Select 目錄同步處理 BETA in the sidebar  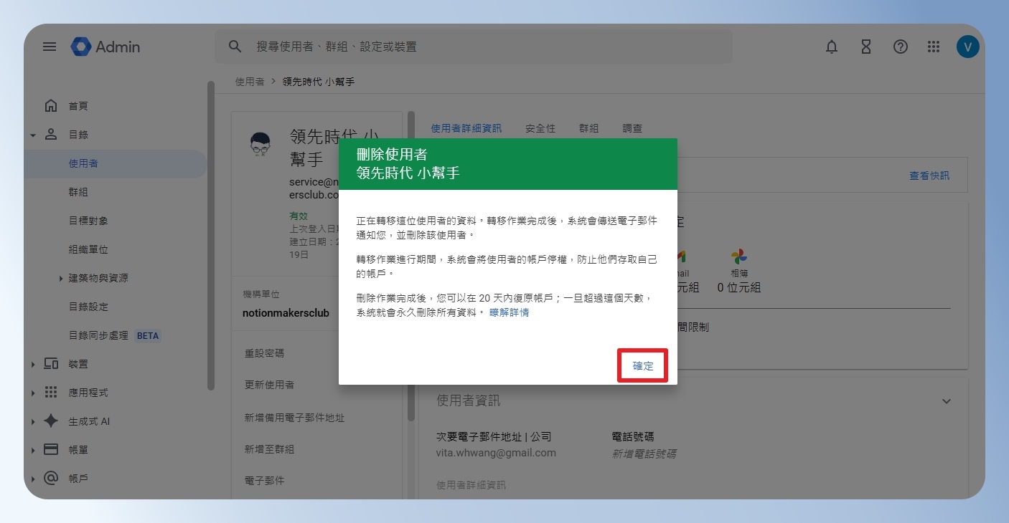tap(115, 335)
